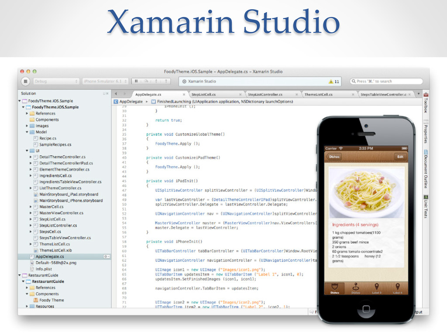
Task: Expand the References folder under FoodyTheme.iOS.Sample
Action: point(27,113)
